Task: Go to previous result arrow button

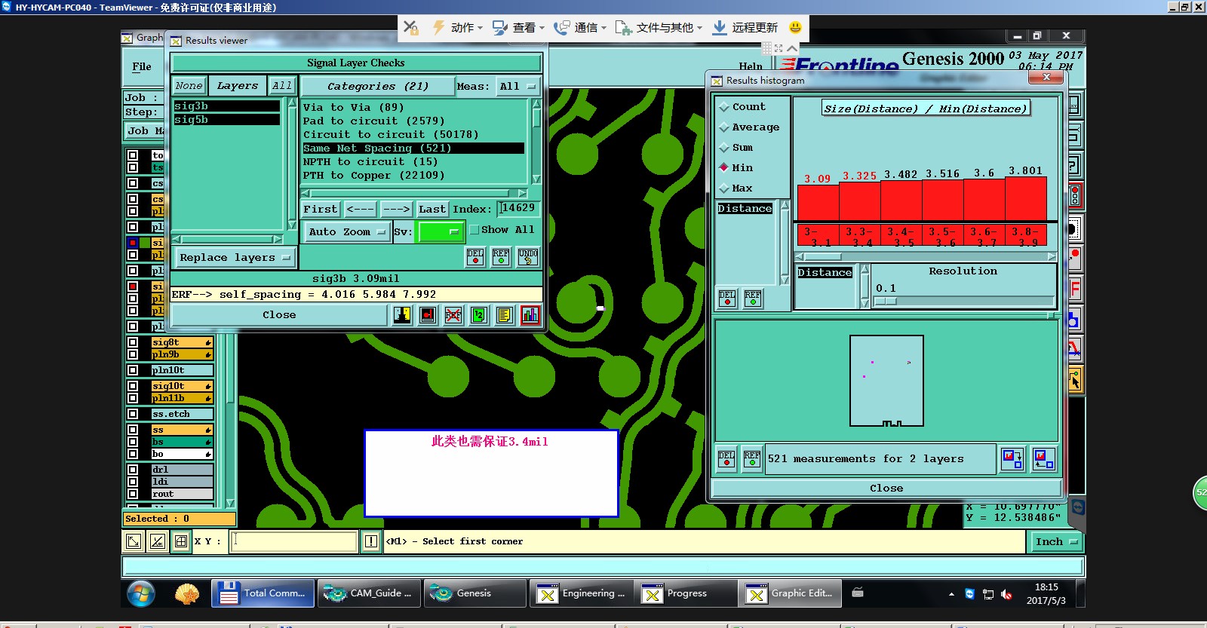Action: coord(361,210)
